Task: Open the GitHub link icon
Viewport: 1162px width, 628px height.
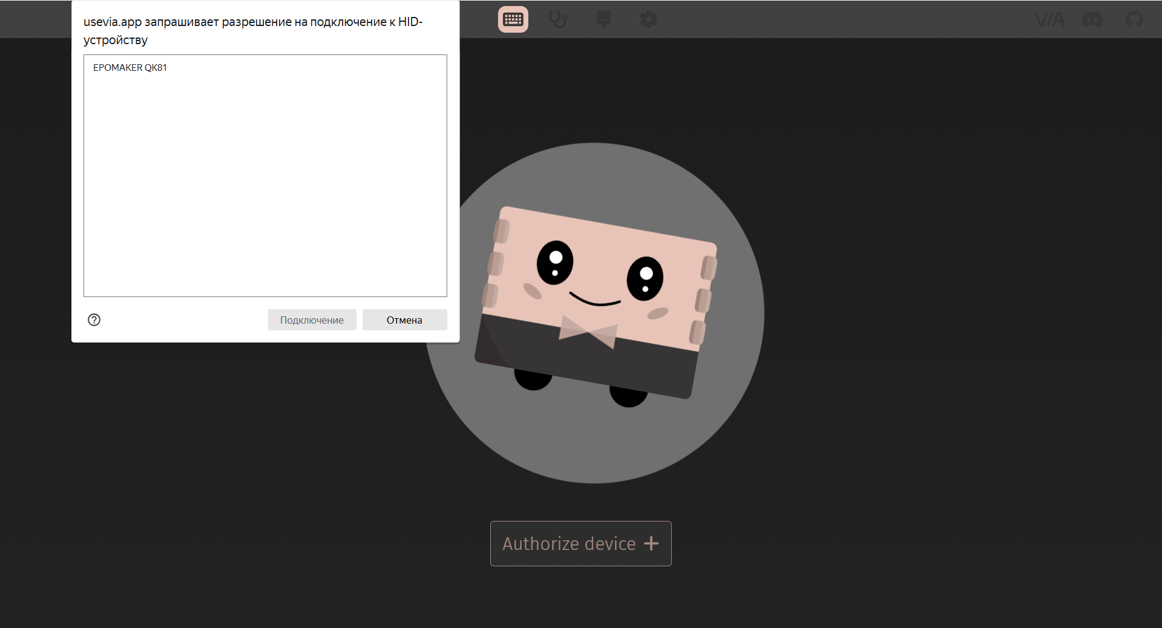Action: [x=1134, y=19]
